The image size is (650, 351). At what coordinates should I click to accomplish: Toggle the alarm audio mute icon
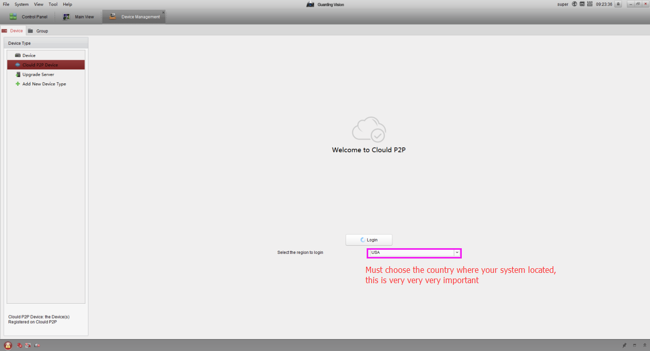(x=37, y=345)
